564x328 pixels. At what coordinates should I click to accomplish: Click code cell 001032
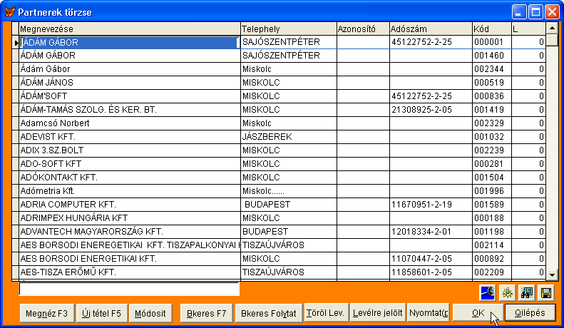(x=492, y=137)
